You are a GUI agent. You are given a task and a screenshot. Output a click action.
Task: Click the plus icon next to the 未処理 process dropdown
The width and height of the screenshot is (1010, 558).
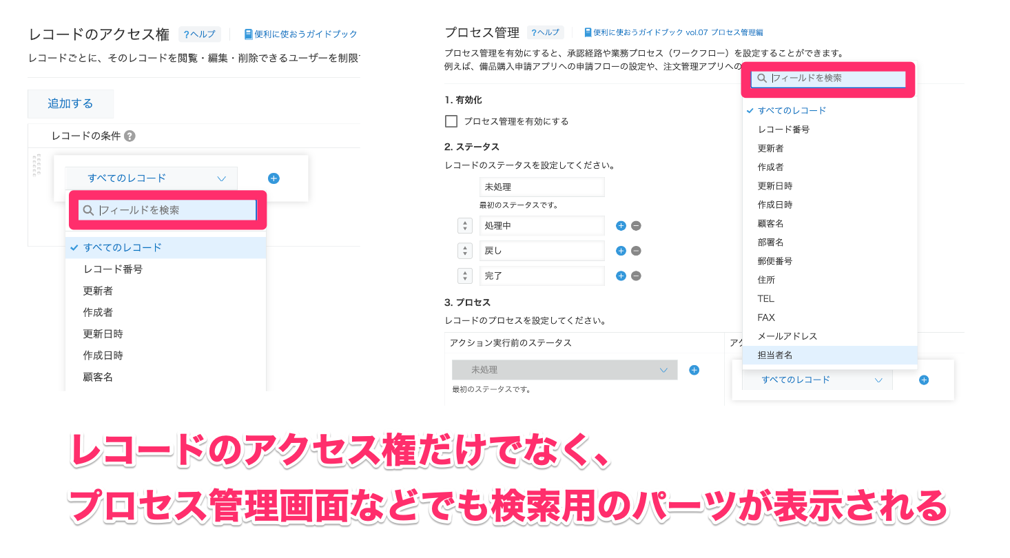694,370
